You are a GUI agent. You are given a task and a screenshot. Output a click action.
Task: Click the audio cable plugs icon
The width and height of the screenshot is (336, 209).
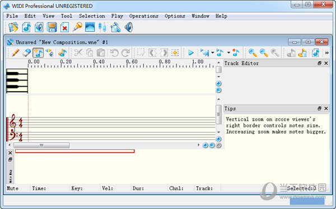click(x=102, y=27)
